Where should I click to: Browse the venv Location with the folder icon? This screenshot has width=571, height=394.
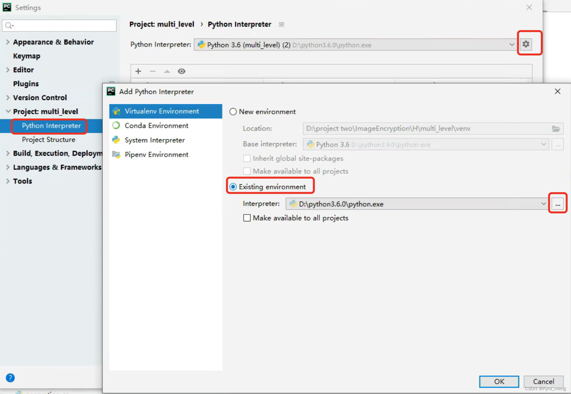tap(556, 129)
